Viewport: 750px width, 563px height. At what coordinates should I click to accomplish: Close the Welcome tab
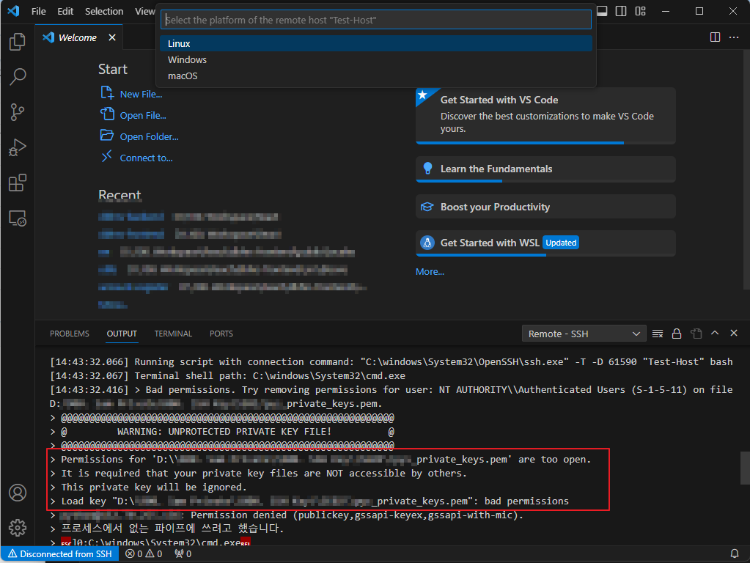(x=112, y=37)
